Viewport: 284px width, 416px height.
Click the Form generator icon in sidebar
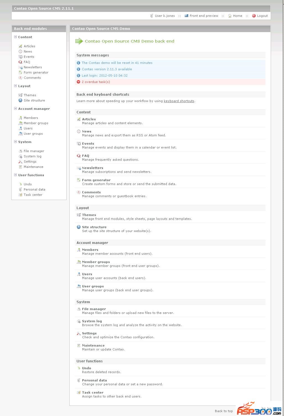click(20, 72)
